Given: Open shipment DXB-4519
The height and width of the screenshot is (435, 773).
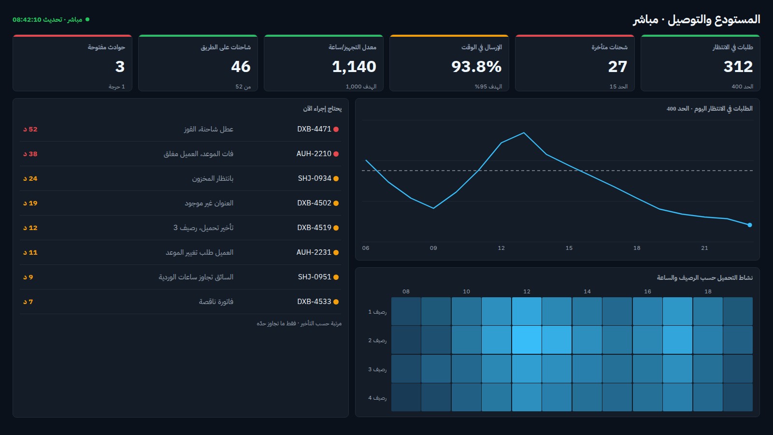Looking at the screenshot, I should click(314, 228).
